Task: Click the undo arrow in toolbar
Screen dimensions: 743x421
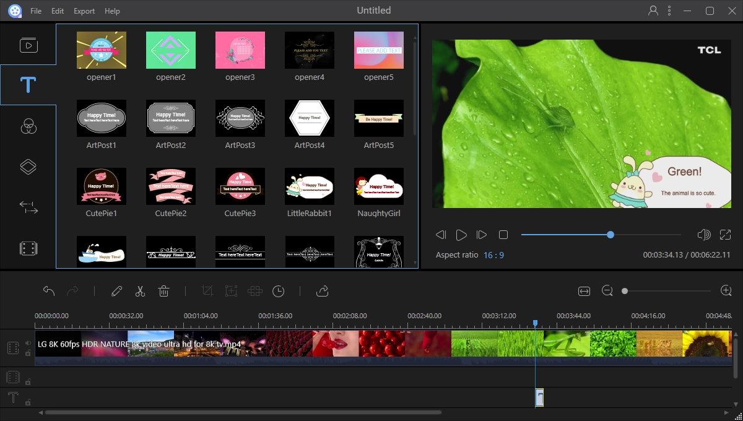Action: click(x=49, y=291)
